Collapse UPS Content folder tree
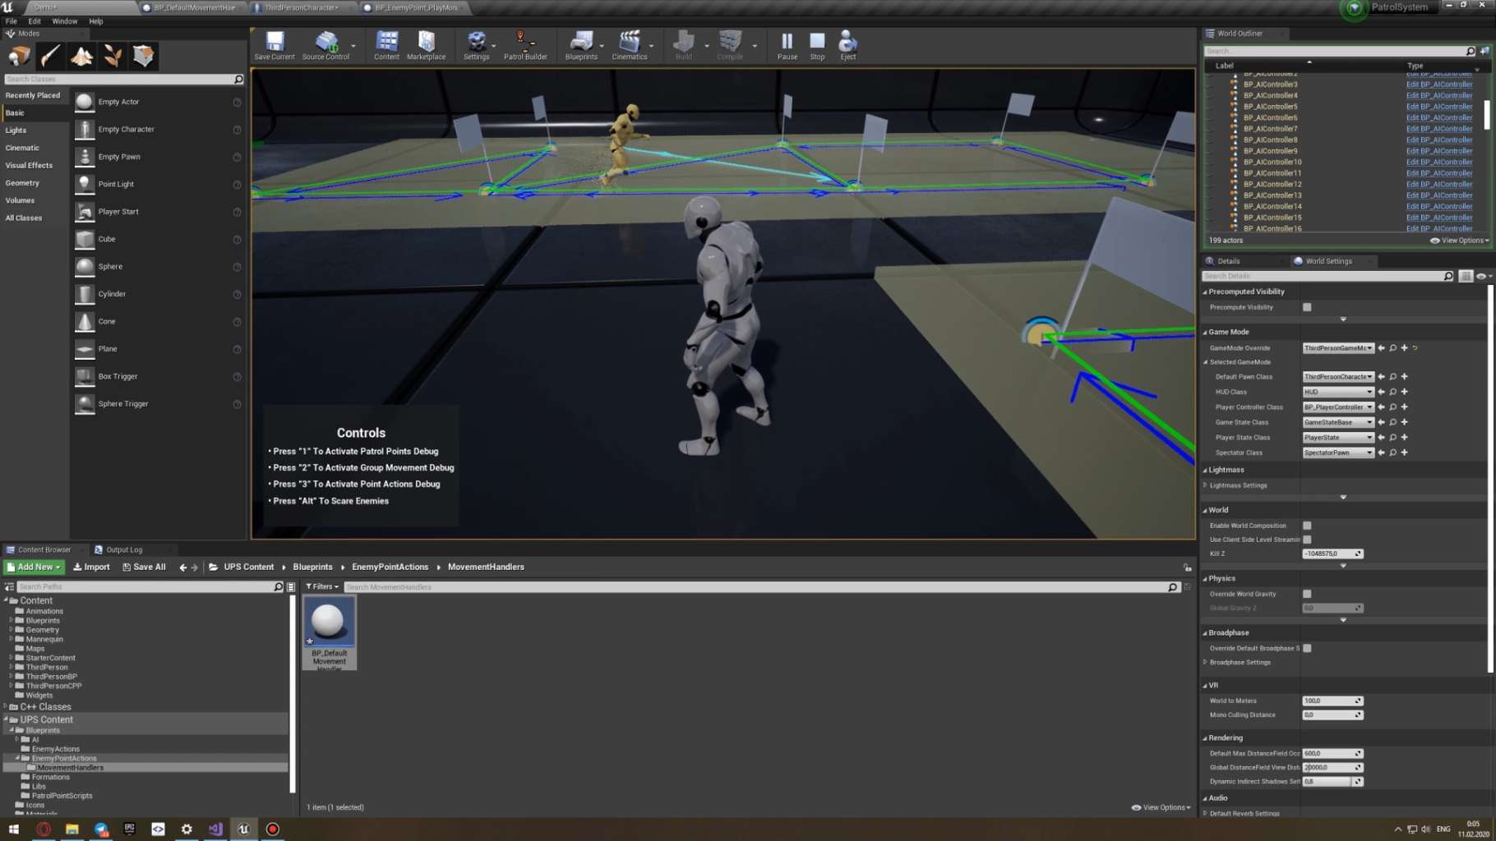Viewport: 1496px width, 841px height. tap(6, 719)
